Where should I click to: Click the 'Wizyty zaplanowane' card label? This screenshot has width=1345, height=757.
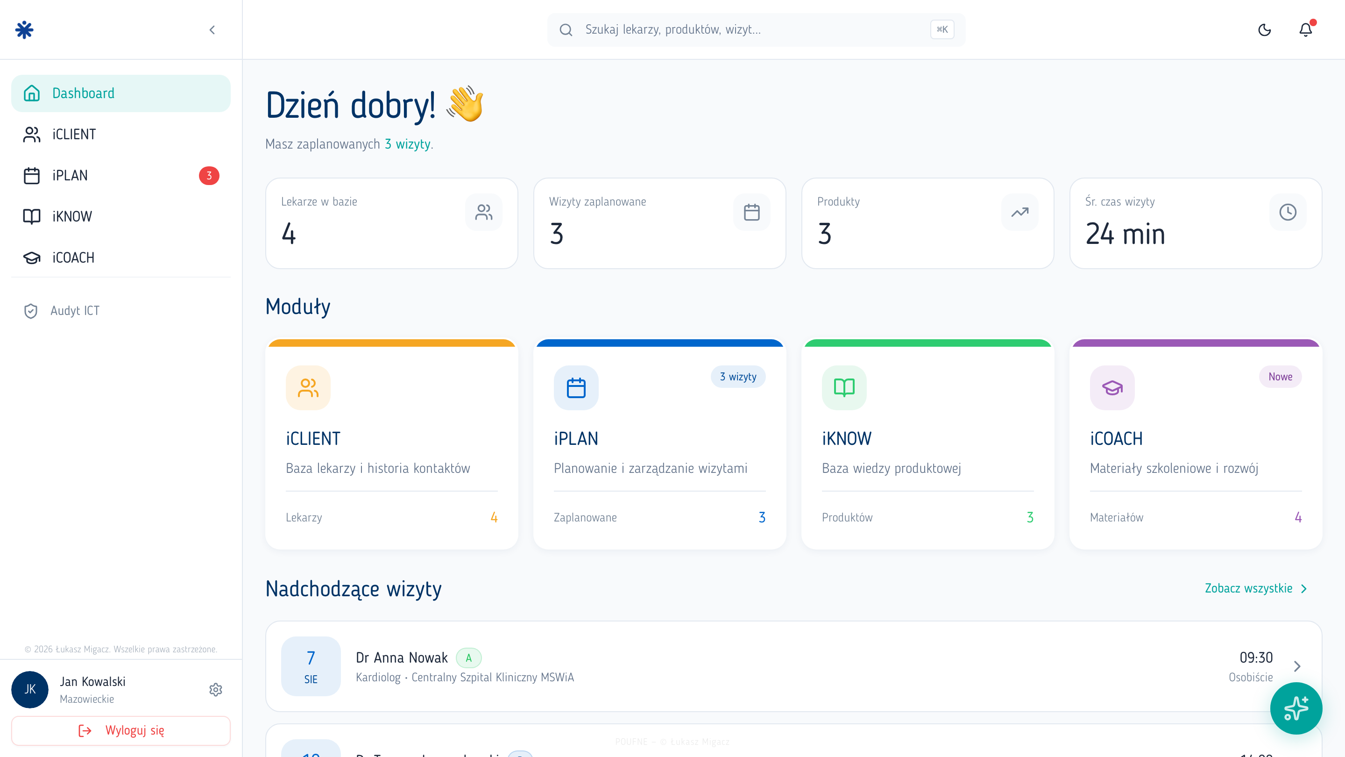pos(597,202)
